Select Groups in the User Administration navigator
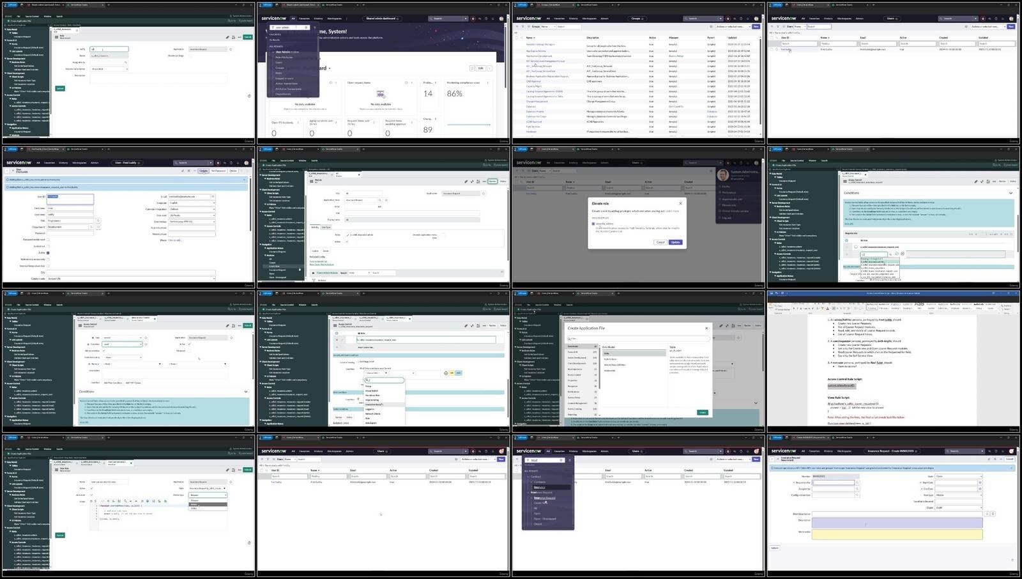1022x579 pixels. [280, 68]
